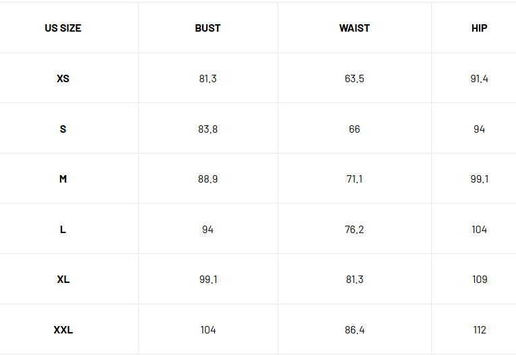The height and width of the screenshot is (355, 516).
Task: Click the M bust value 88.9
Action: (207, 179)
